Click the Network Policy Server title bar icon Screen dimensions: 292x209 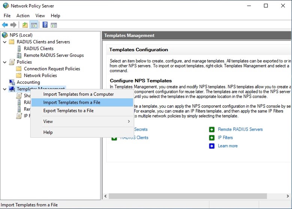(x=6, y=6)
